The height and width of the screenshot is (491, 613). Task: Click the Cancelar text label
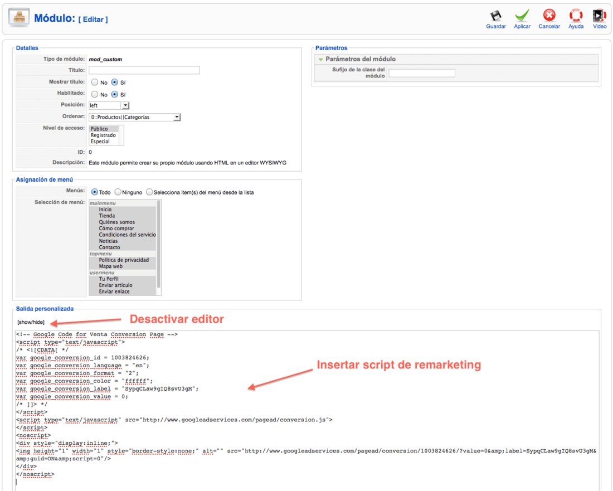549,27
